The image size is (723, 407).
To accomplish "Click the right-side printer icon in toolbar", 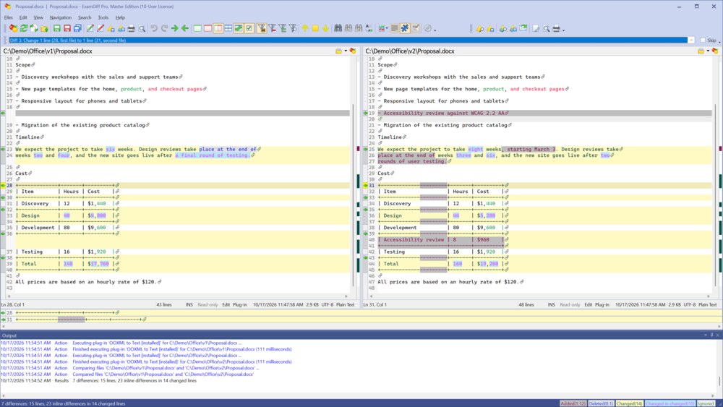I will click(x=557, y=29).
